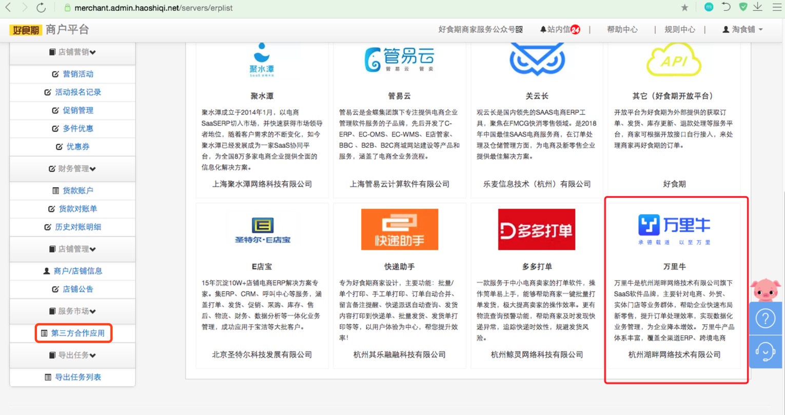785x415 pixels.
Task: Select the 关云长 card title
Action: tap(537, 96)
